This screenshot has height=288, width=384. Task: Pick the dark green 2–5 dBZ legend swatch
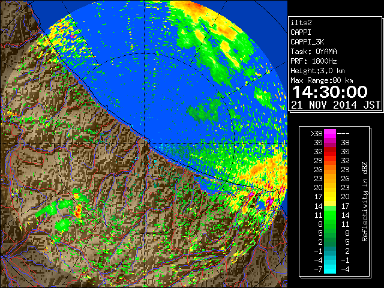330,242
